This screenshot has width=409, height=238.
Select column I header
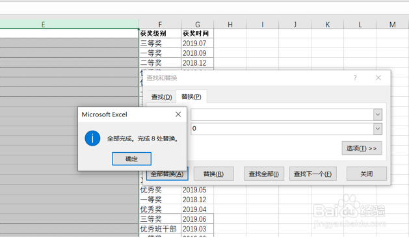coord(263,24)
